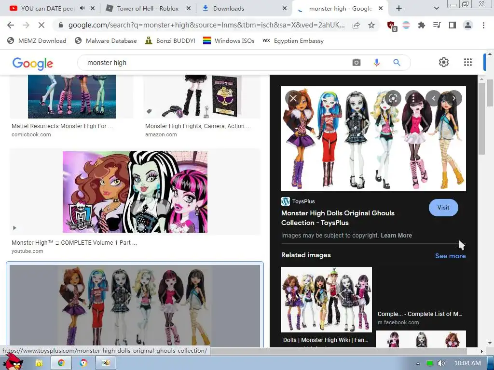Click the Angry Birds start button

[13, 361]
